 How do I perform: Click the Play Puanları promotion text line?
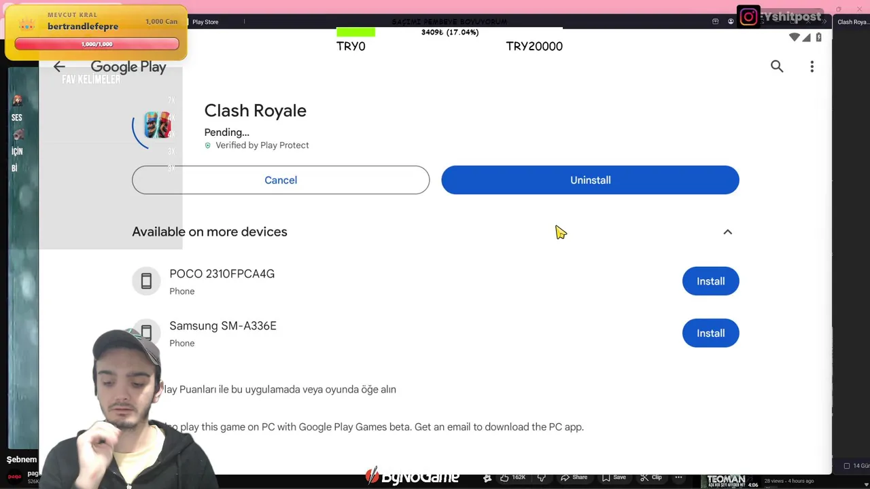pos(279,389)
